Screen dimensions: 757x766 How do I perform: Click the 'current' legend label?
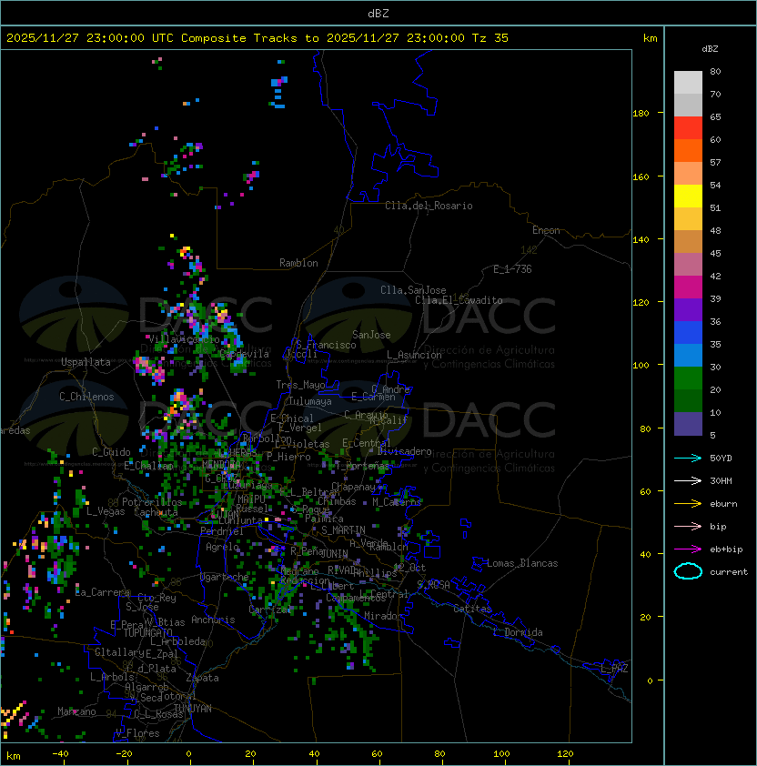[x=729, y=572]
